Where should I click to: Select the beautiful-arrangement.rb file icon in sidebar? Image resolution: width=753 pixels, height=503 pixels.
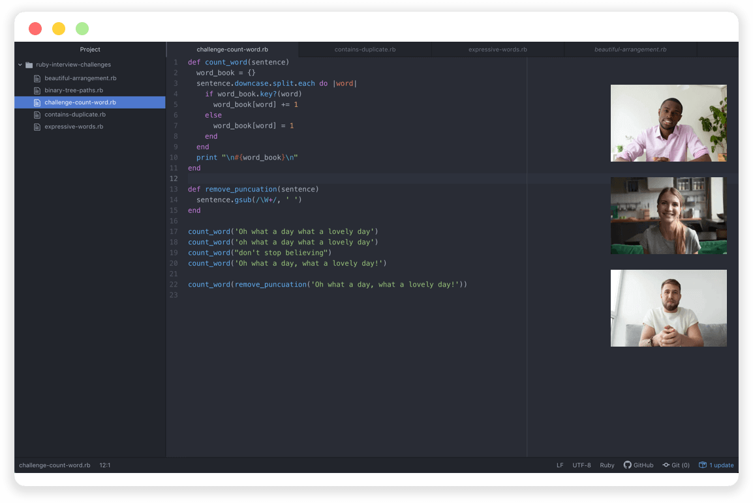(37, 77)
